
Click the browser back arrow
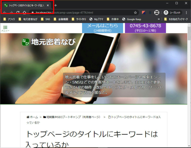click(5, 13)
